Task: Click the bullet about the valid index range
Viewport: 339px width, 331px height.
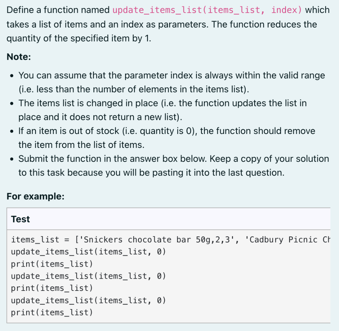Action: pyautogui.click(x=172, y=82)
